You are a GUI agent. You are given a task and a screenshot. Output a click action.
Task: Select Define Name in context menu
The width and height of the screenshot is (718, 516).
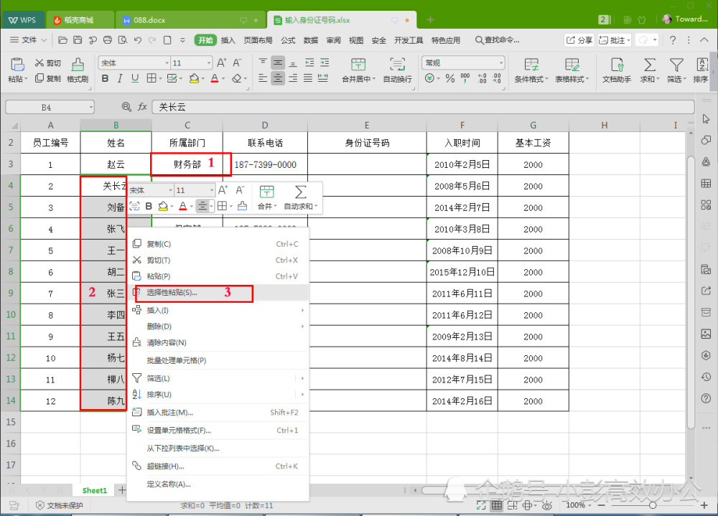point(219,484)
